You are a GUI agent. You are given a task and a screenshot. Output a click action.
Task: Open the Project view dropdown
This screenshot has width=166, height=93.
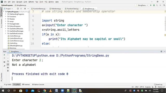8,9
